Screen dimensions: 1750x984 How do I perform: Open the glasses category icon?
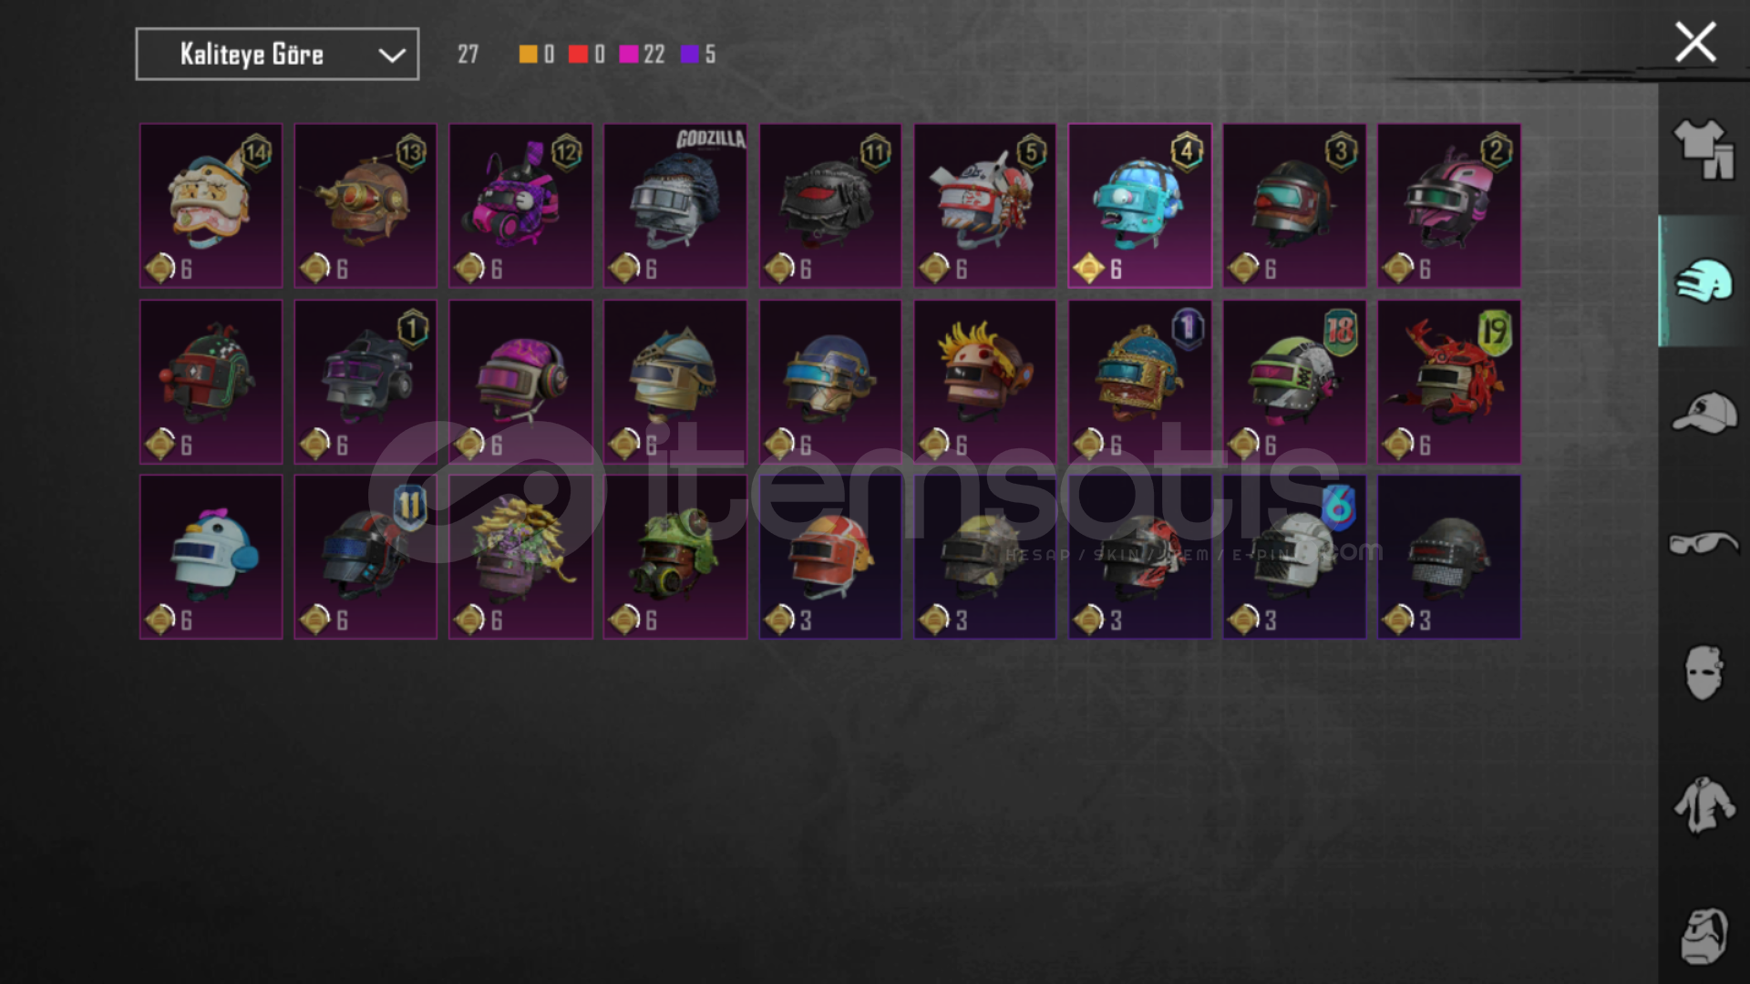click(1703, 544)
